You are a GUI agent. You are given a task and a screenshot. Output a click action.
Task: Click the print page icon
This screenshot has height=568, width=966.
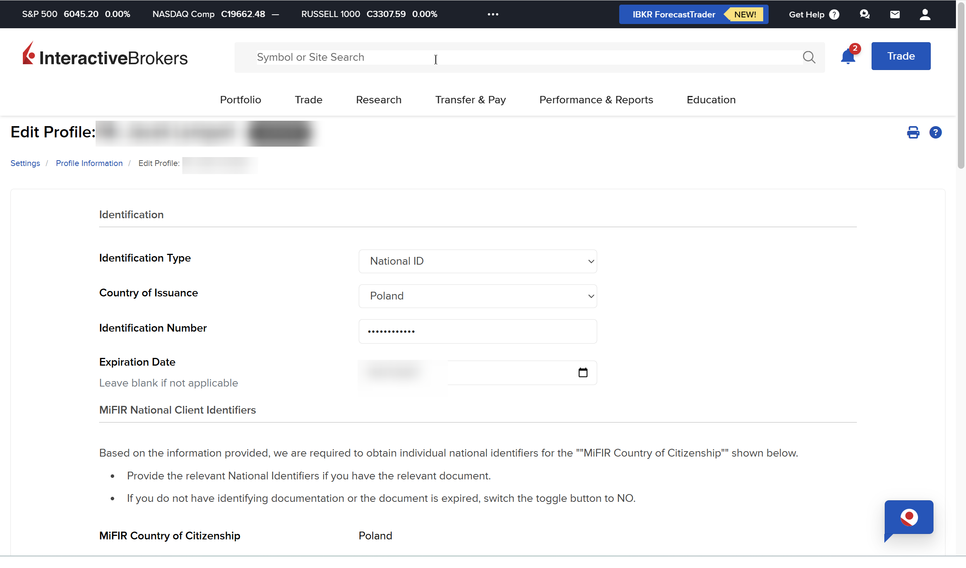pyautogui.click(x=913, y=132)
